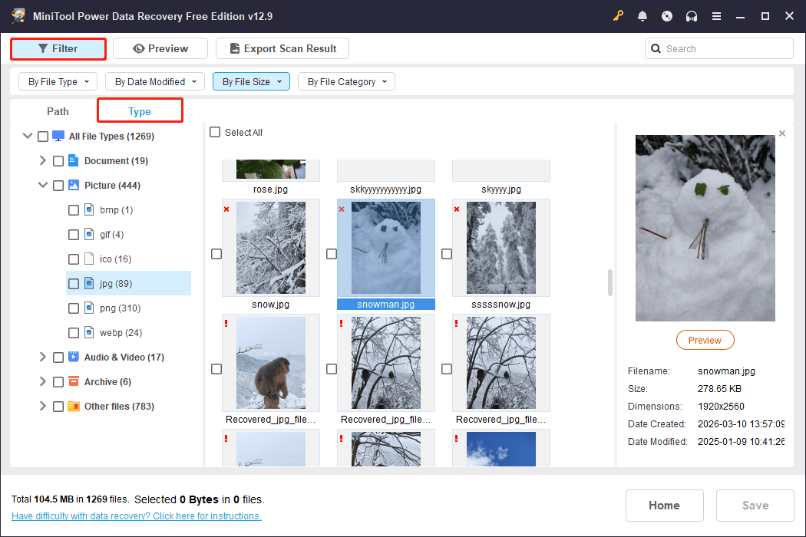Image resolution: width=806 pixels, height=537 pixels.
Task: Expand the Document (19) tree node
Action: tap(43, 160)
